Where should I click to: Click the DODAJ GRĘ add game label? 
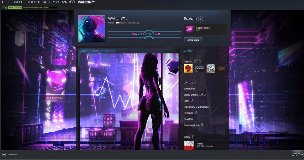coord(12,155)
